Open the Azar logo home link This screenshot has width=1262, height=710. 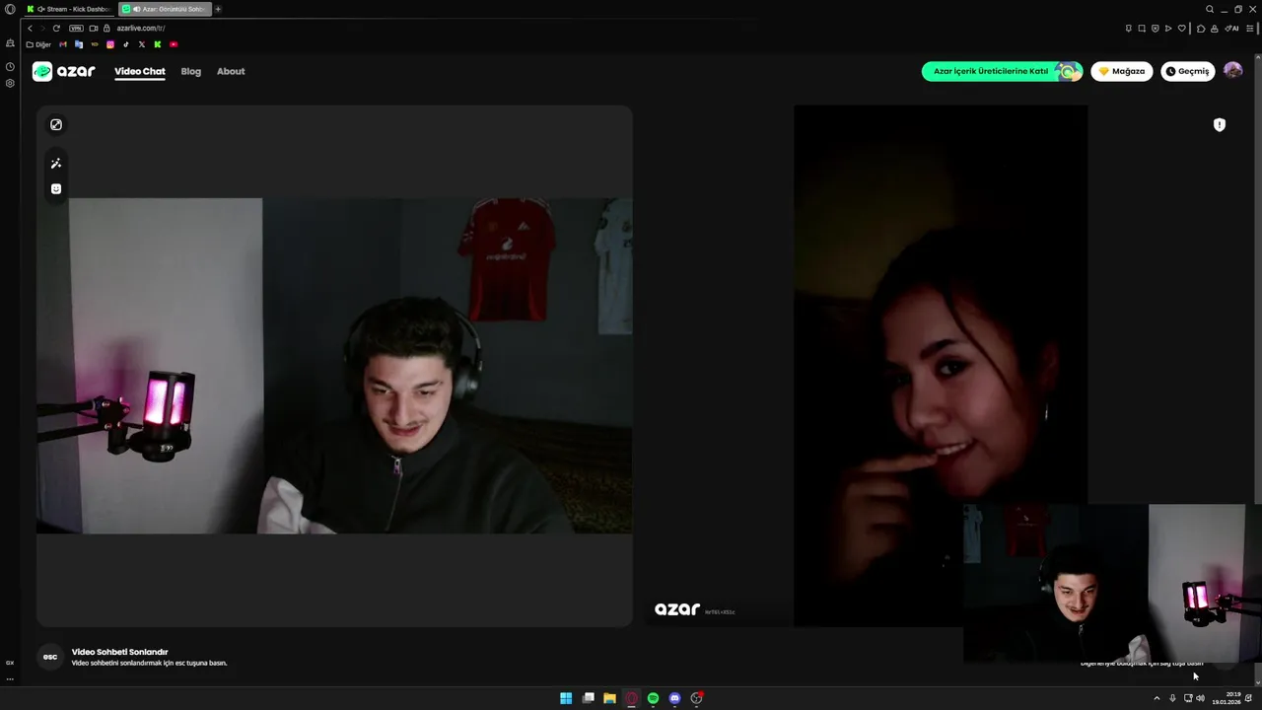pos(64,71)
